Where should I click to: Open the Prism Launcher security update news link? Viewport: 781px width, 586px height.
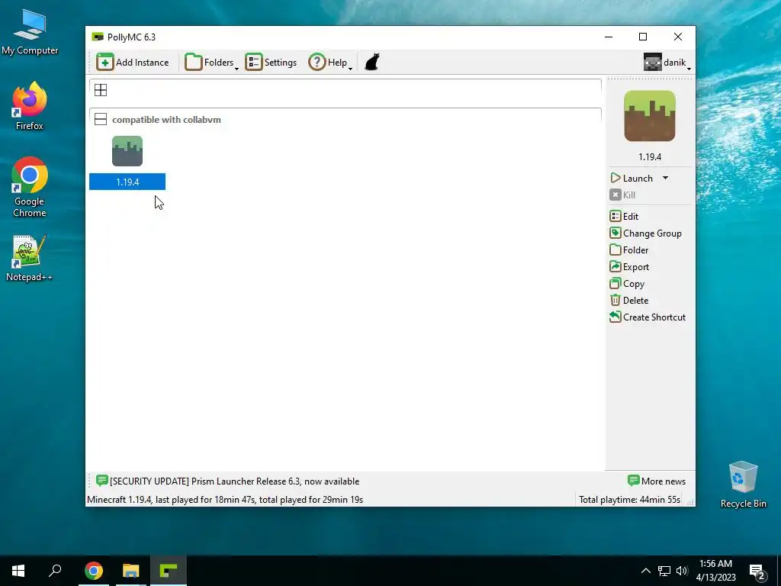point(227,481)
